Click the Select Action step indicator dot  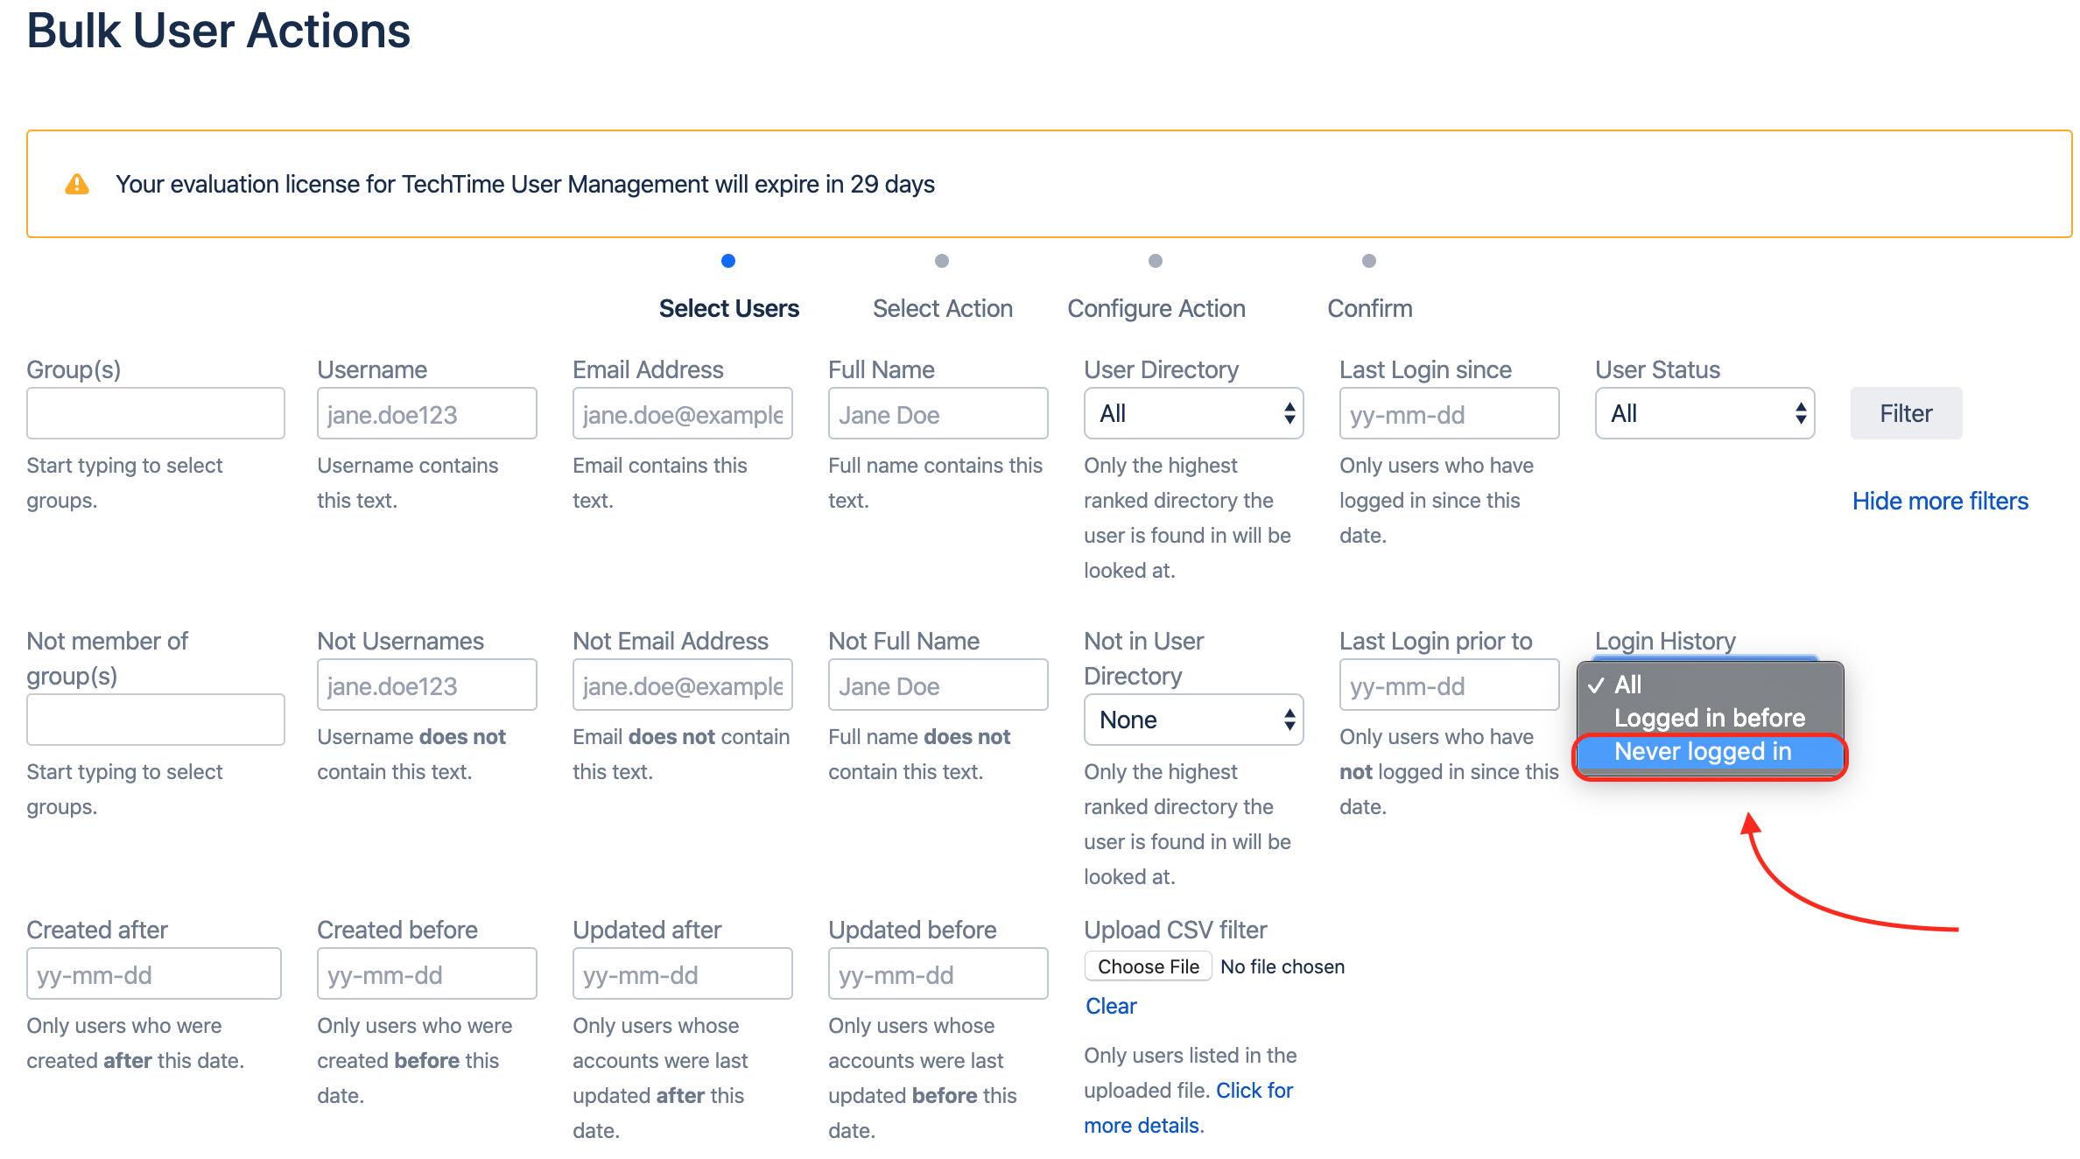pyautogui.click(x=942, y=260)
